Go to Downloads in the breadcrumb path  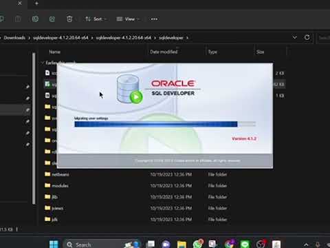[14, 38]
